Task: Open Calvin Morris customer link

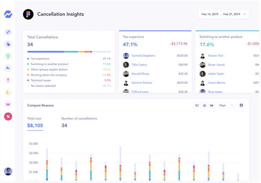Action: (217, 83)
